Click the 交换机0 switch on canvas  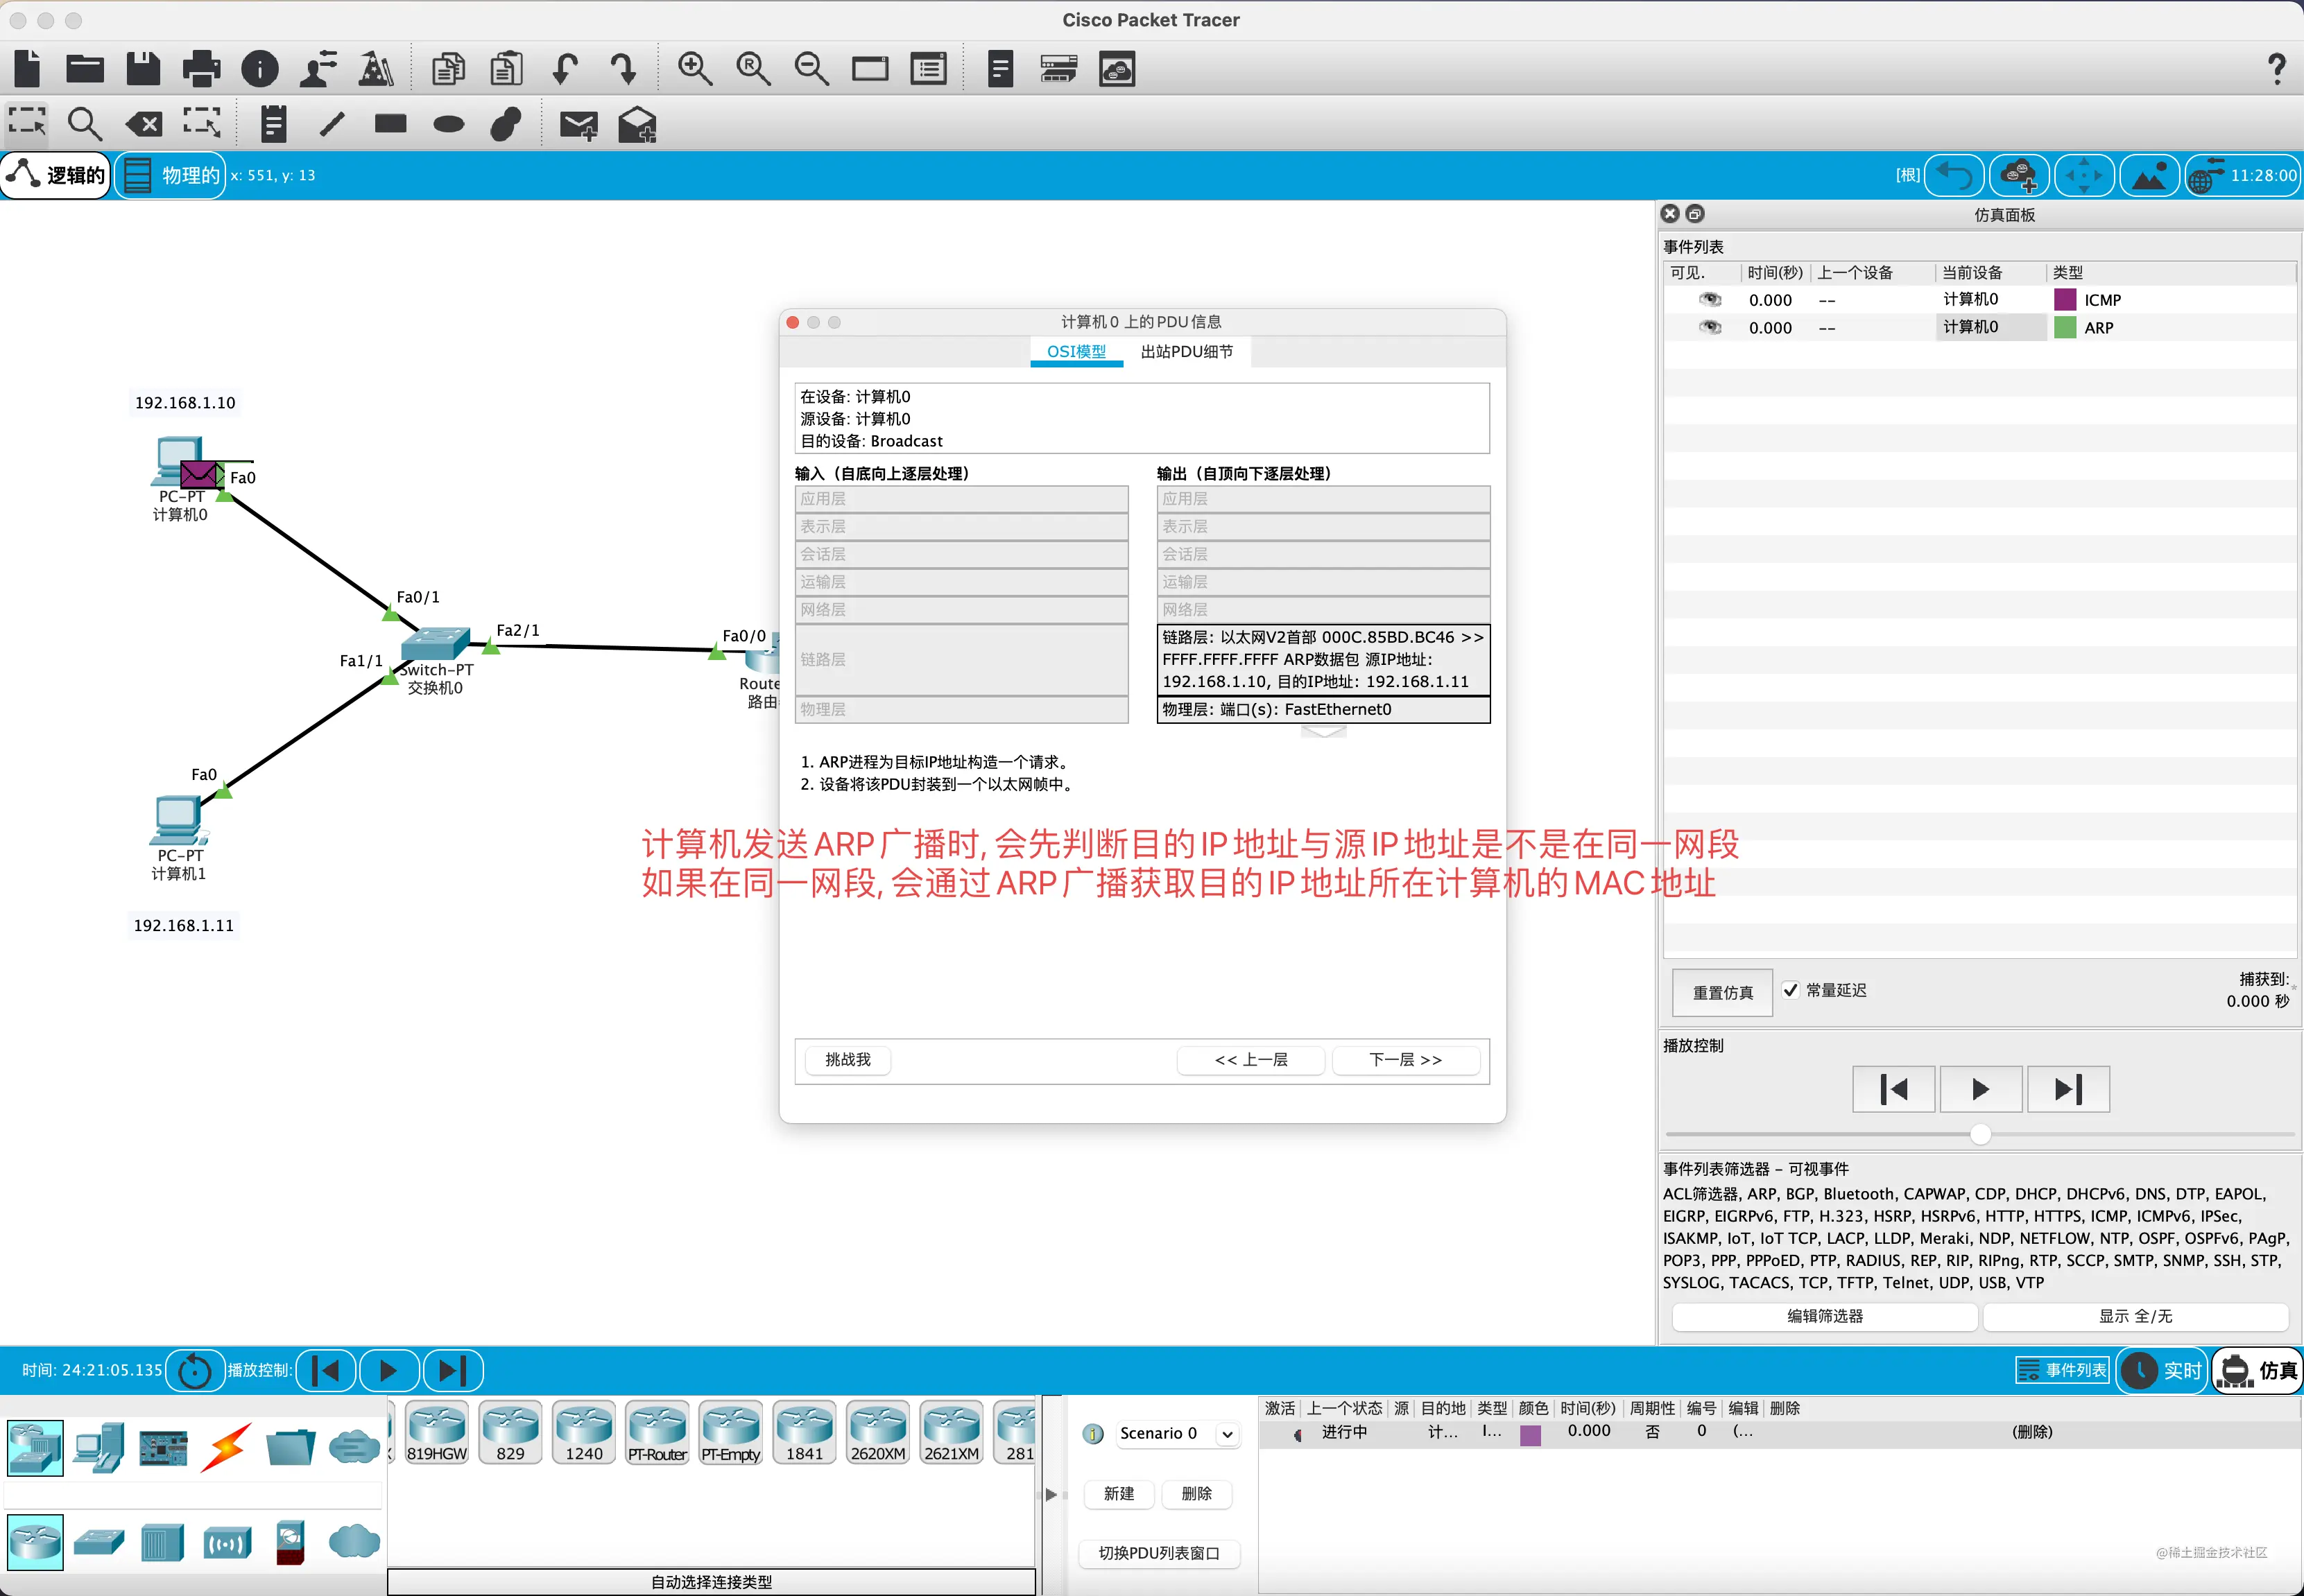click(434, 643)
